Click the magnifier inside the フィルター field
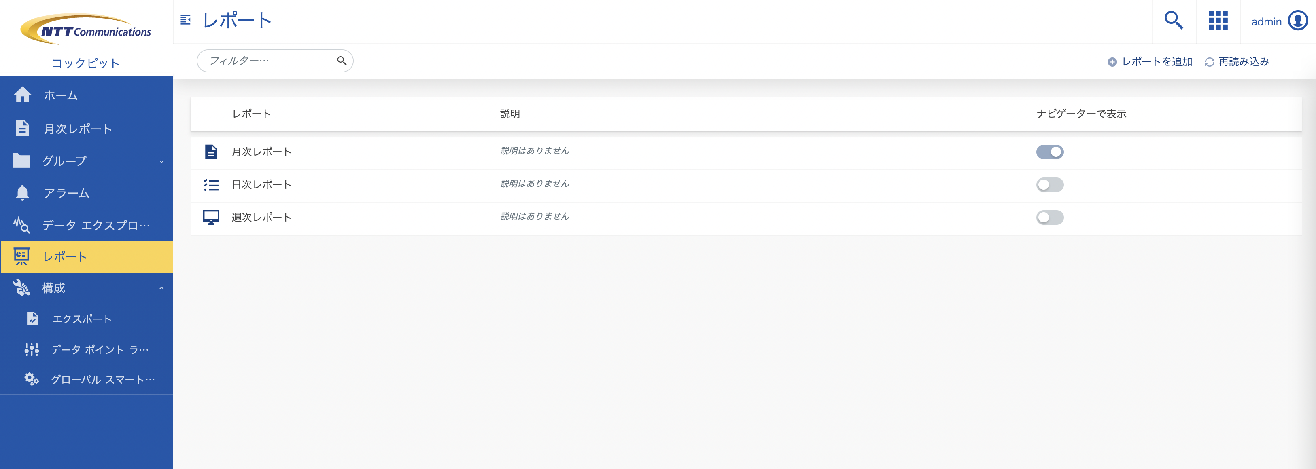Viewport: 1316px width, 469px height. point(342,61)
